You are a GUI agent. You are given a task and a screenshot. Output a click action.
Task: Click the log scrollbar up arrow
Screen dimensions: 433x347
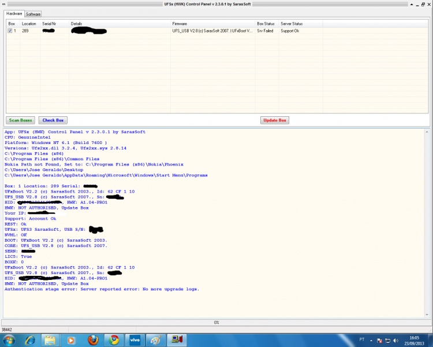[427, 132]
